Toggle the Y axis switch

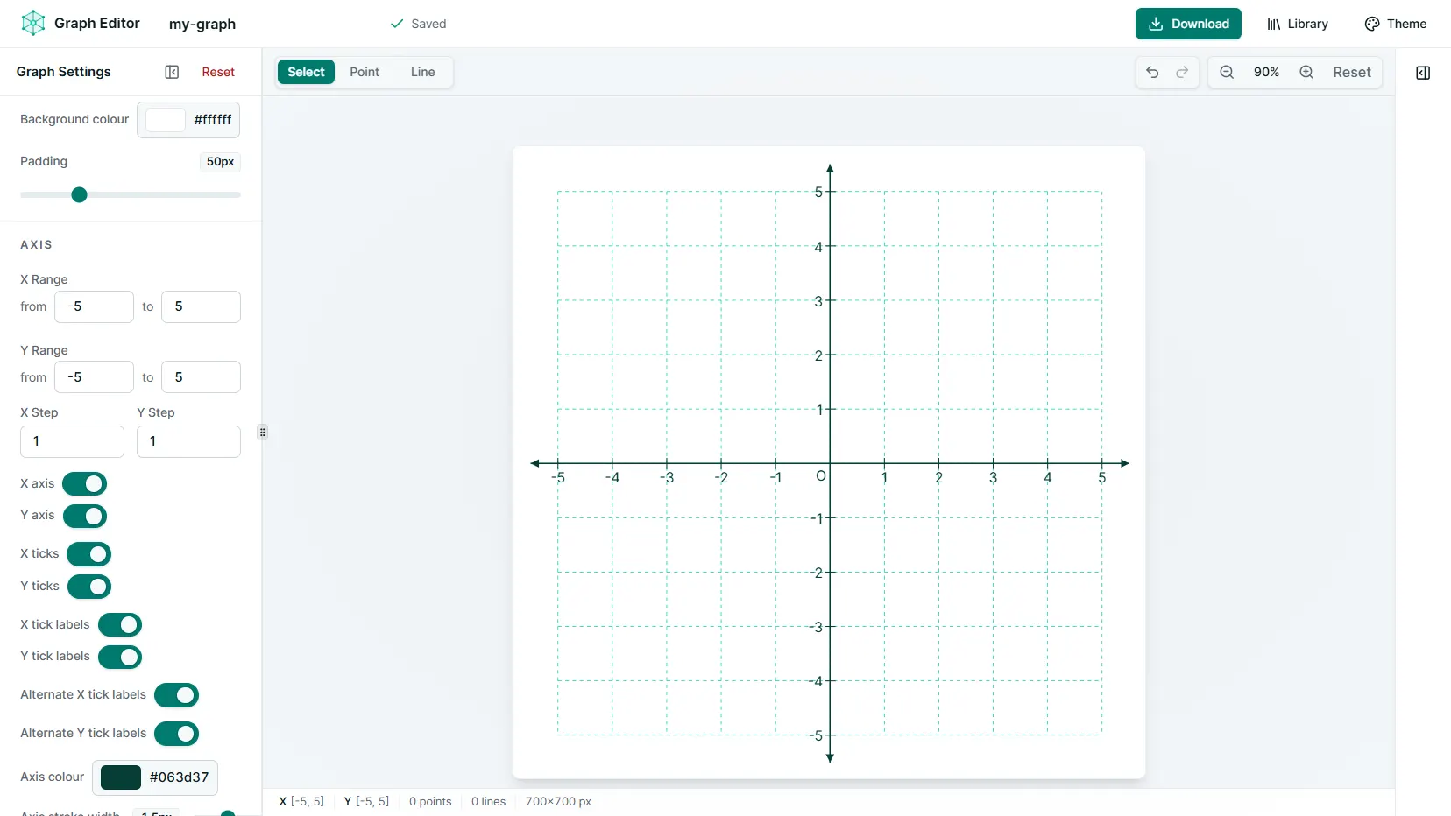[x=85, y=516]
